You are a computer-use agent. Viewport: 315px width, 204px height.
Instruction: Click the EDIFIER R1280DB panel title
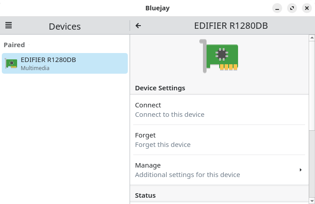[231, 26]
